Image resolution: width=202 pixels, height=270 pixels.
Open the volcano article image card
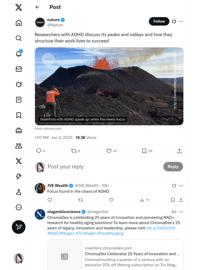(109, 86)
